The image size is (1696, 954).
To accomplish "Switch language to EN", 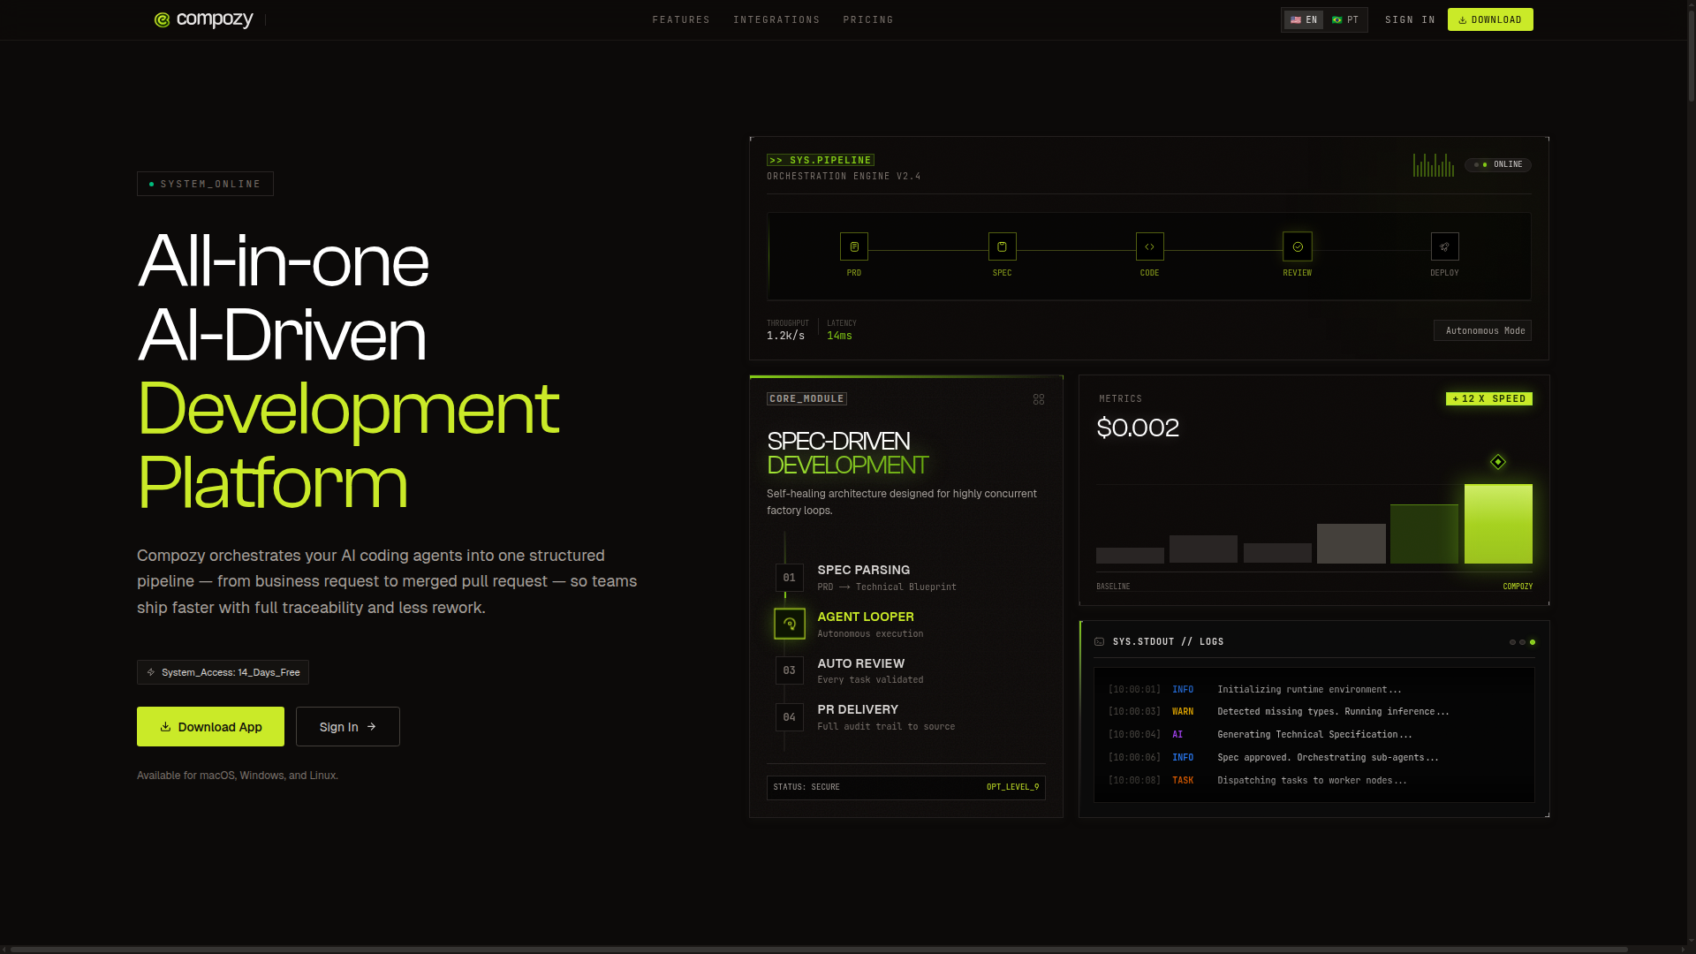I will click(1304, 19).
